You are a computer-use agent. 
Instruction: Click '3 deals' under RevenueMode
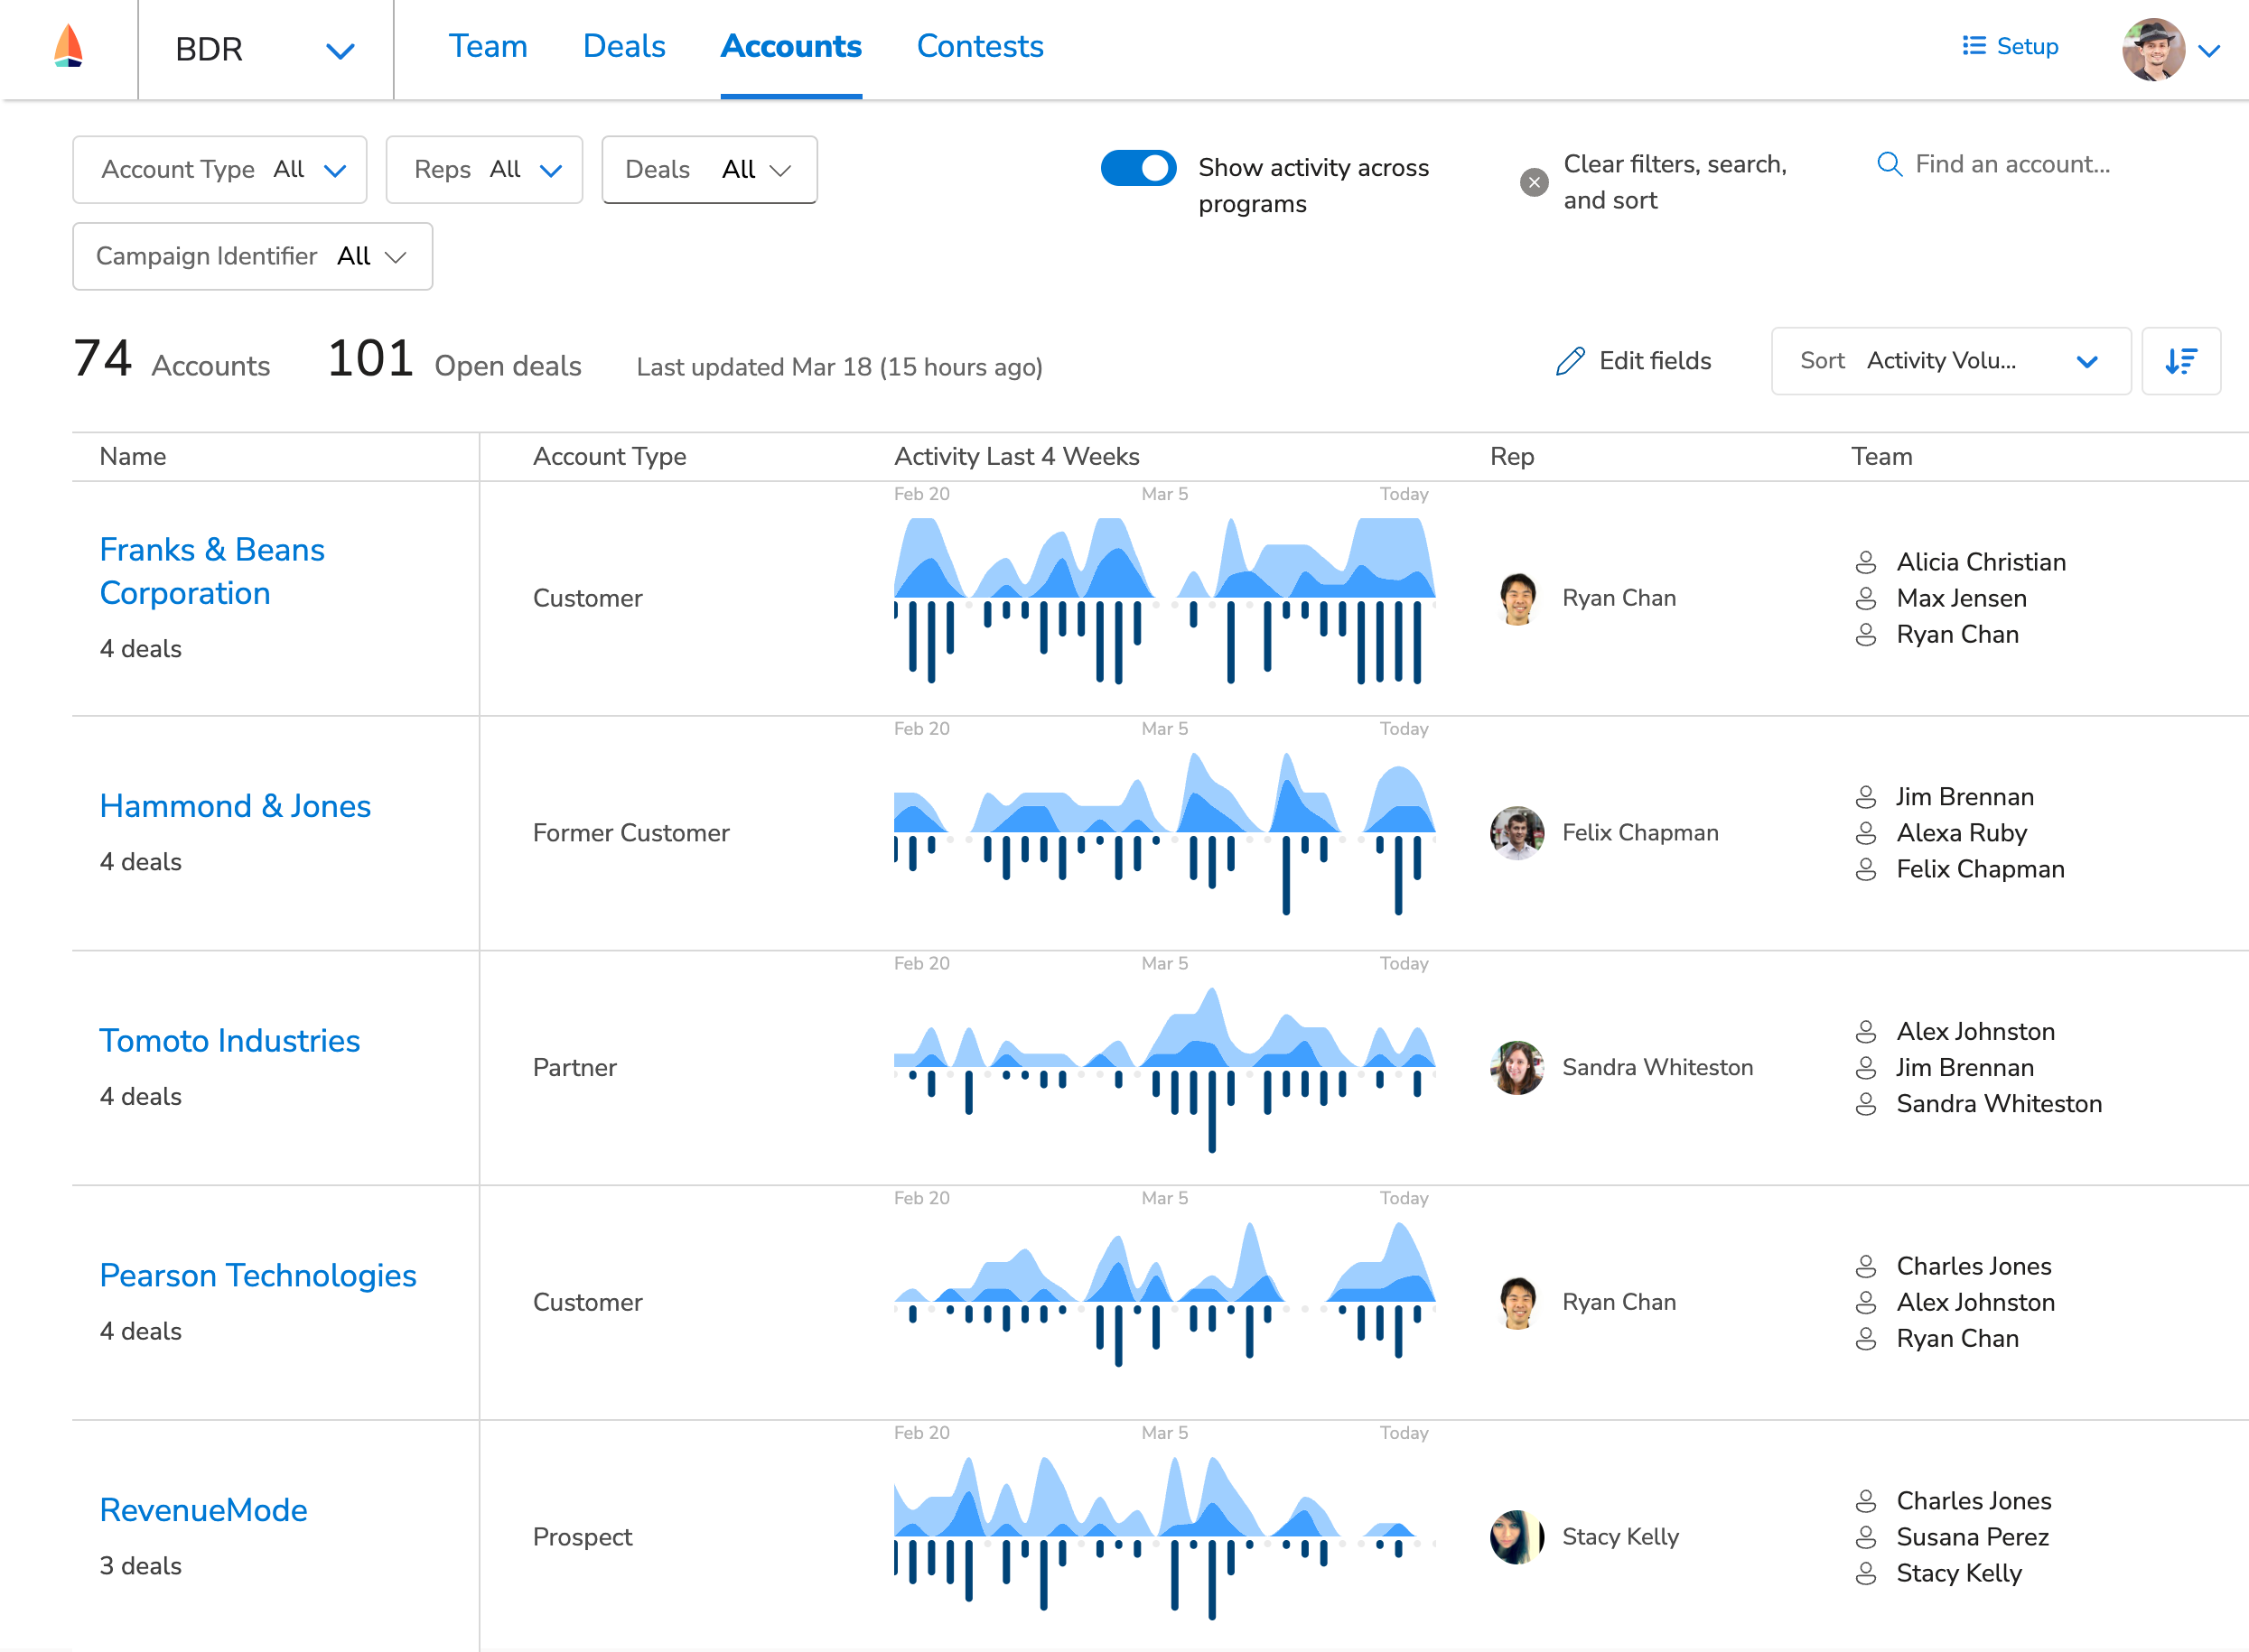pos(140,1566)
